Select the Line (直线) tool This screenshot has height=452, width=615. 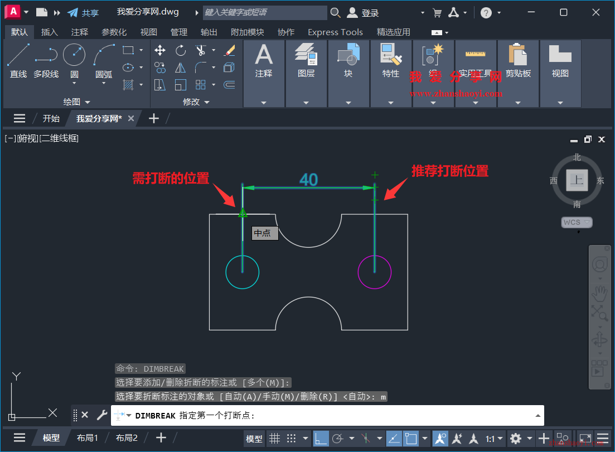18,61
